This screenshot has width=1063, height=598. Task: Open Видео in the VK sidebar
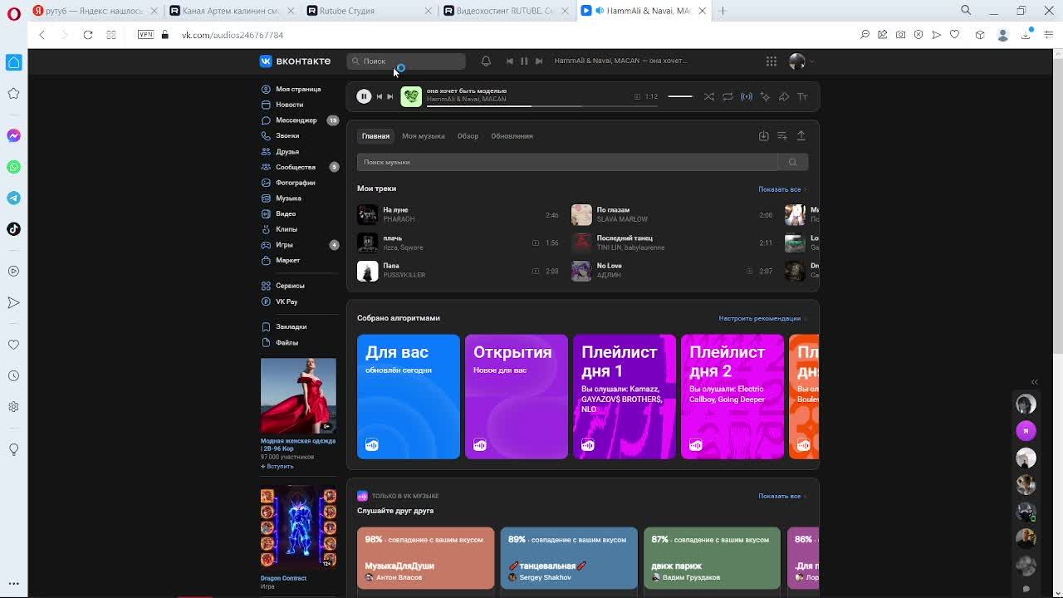[x=286, y=213]
